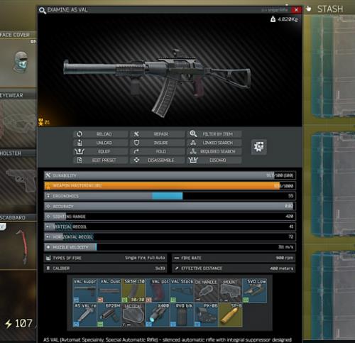The height and width of the screenshot is (343, 355).
Task: Open the gear icon beside the action buttons
Action: click(258, 147)
